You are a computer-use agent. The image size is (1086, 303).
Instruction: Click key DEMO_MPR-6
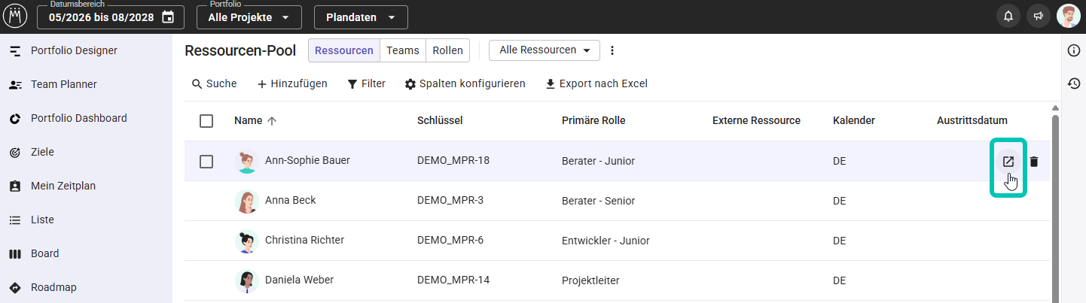coord(450,241)
